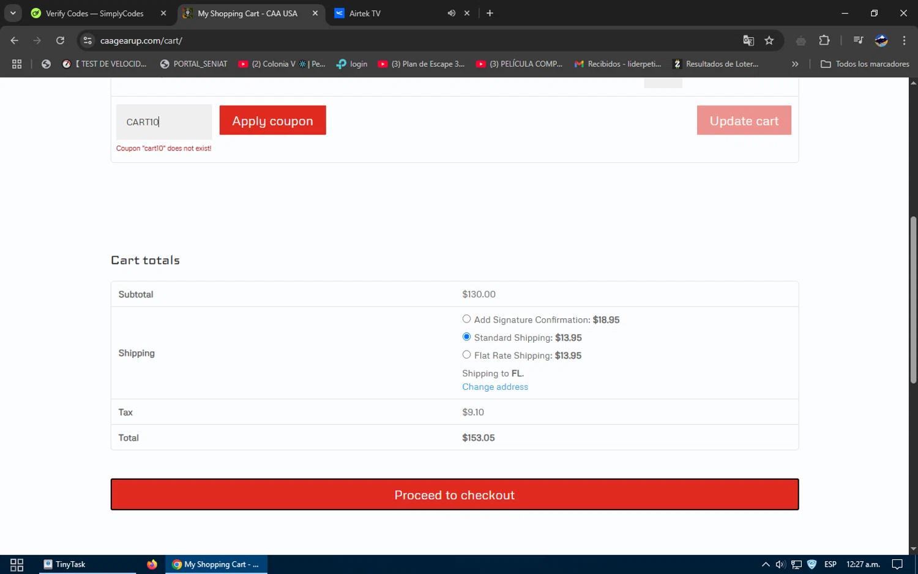Click the $9.10 tax value
918x574 pixels.
(473, 412)
